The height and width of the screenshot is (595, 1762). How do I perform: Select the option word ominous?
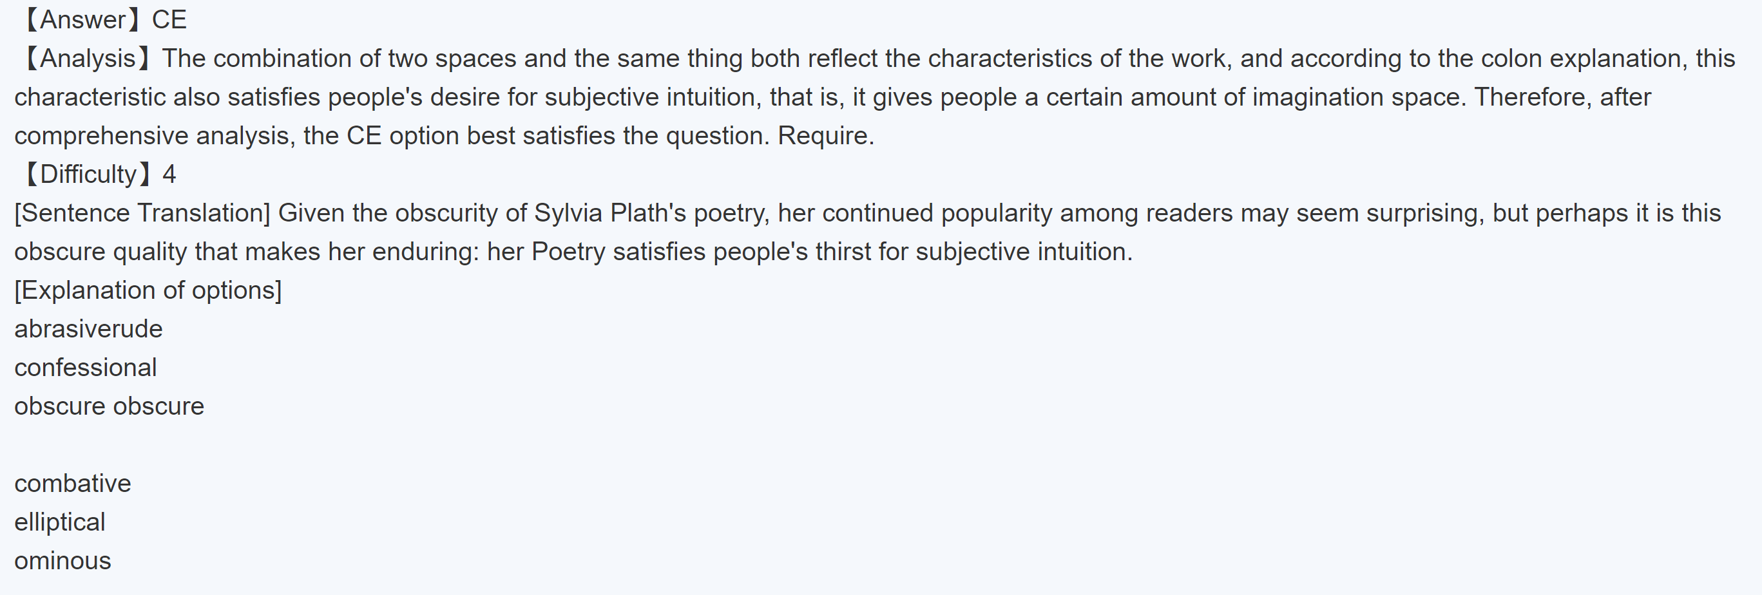(x=62, y=561)
